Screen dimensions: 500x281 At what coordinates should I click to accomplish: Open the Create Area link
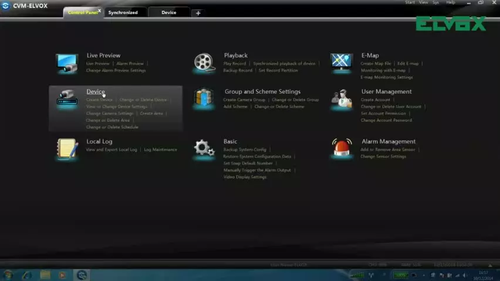(151, 114)
